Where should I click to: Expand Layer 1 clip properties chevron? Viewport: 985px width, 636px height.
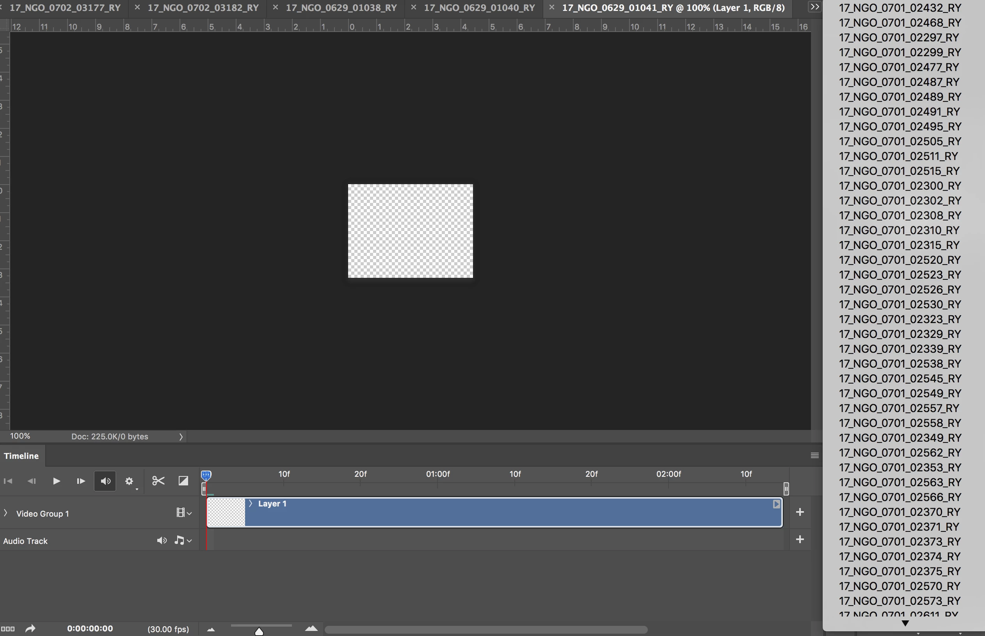click(250, 503)
